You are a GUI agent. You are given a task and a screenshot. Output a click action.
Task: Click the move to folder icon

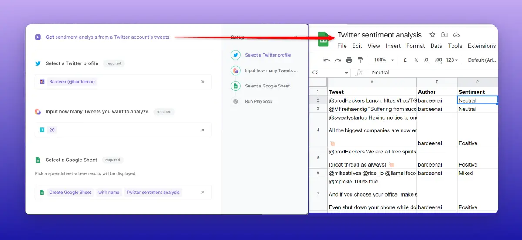(444, 35)
